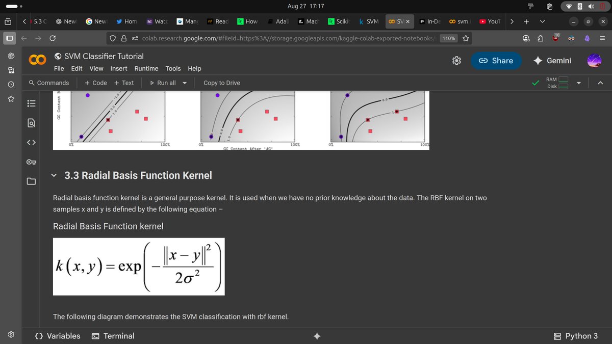Open find and replace sidebar icon

click(x=31, y=122)
